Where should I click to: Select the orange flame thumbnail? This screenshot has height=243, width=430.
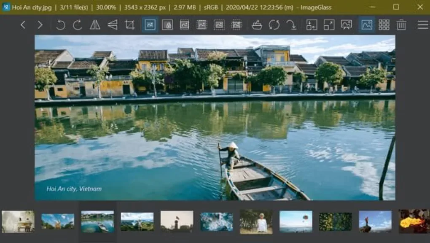414,221
